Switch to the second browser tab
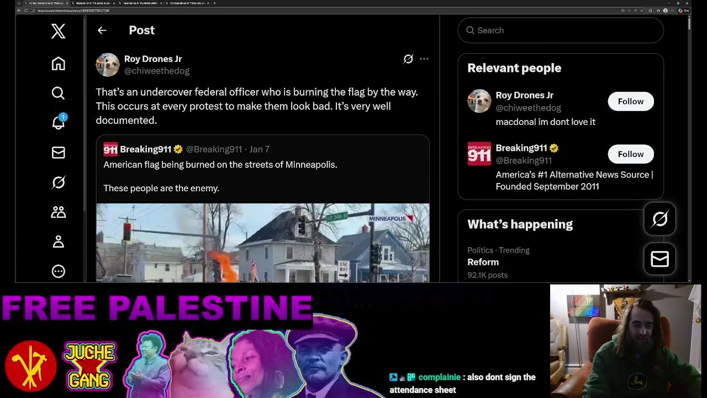 [93, 3]
